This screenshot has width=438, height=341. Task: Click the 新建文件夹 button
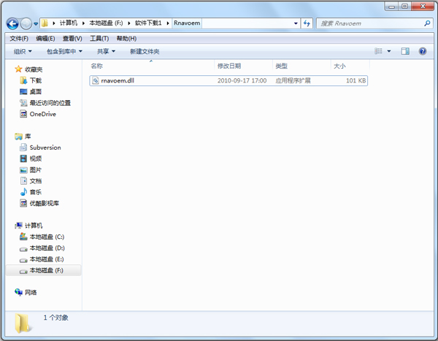145,51
